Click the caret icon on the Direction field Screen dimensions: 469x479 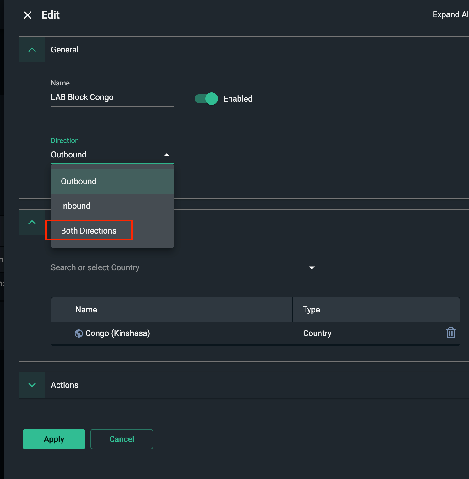pos(167,154)
